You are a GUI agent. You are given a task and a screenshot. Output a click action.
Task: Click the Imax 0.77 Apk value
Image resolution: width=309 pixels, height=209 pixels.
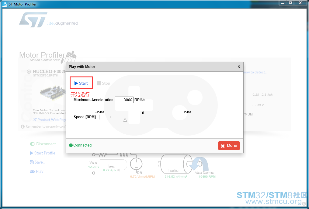pos(109,170)
